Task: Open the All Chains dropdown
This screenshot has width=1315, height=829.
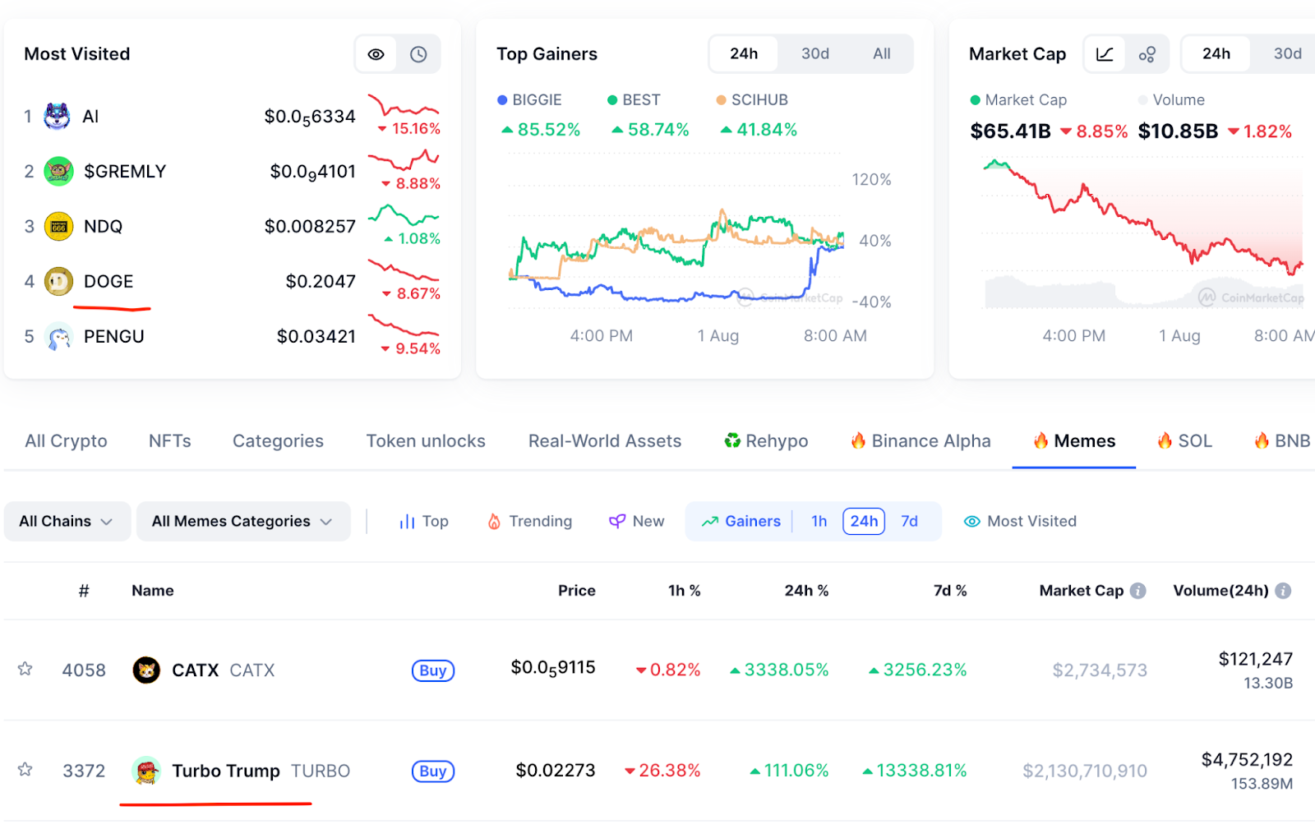Action: pos(66,521)
